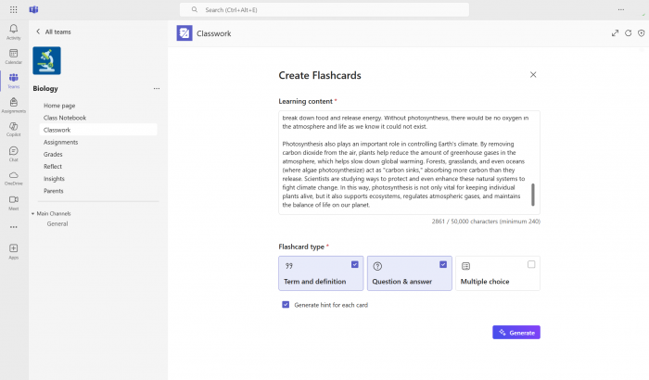Select Grades in the Biology menu
Viewport: 649px width, 380px height.
tap(54, 154)
